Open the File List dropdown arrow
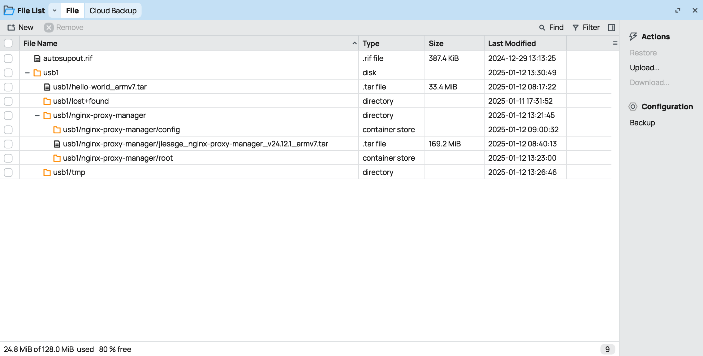Screen dimensions: 703x356 (54, 11)
